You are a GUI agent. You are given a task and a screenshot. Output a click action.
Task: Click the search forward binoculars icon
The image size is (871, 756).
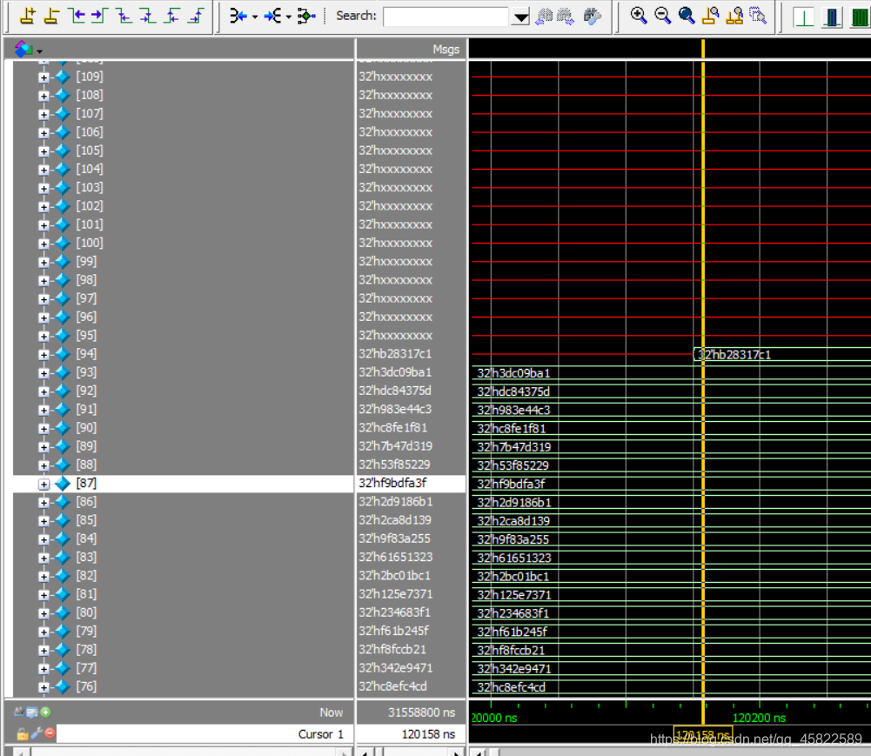pos(566,17)
